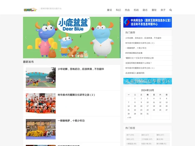Select the 三只松鼠 (107) tag
The height and width of the screenshot is (146, 195).
tap(147, 139)
